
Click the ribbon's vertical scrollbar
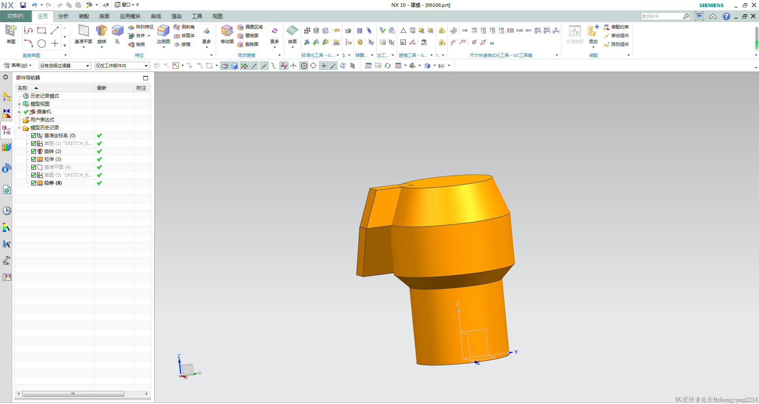click(x=756, y=39)
